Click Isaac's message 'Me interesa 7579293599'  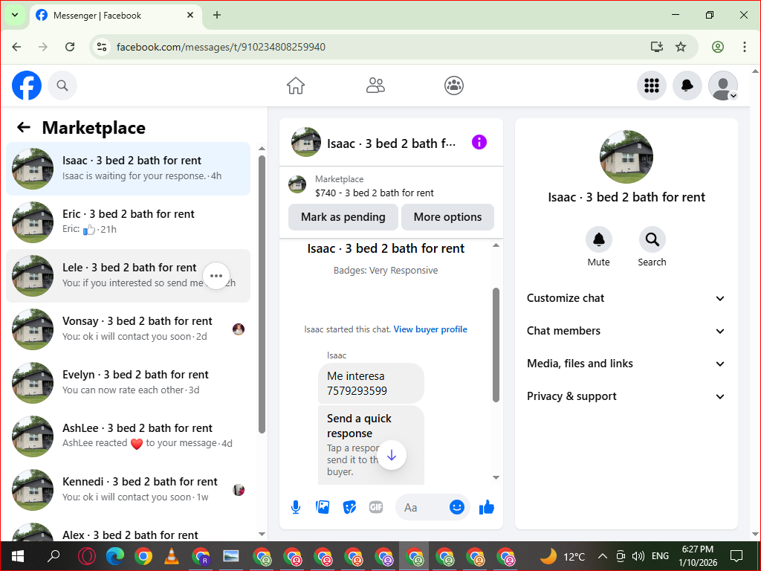pyautogui.click(x=371, y=383)
